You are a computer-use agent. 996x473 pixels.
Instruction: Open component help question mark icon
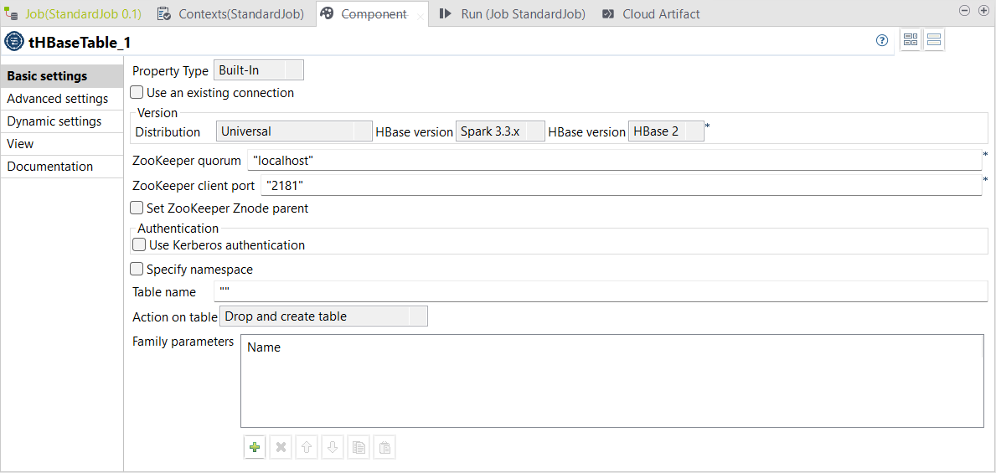coord(882,40)
